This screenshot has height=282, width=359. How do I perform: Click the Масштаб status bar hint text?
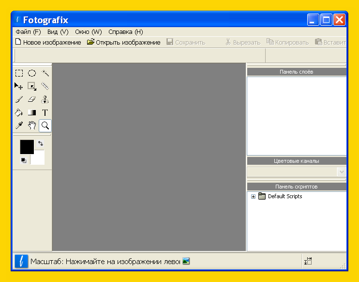105,262
